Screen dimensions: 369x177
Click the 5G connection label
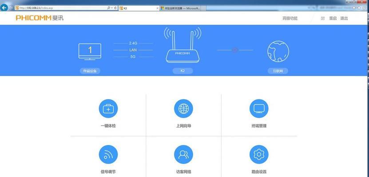coord(133,57)
